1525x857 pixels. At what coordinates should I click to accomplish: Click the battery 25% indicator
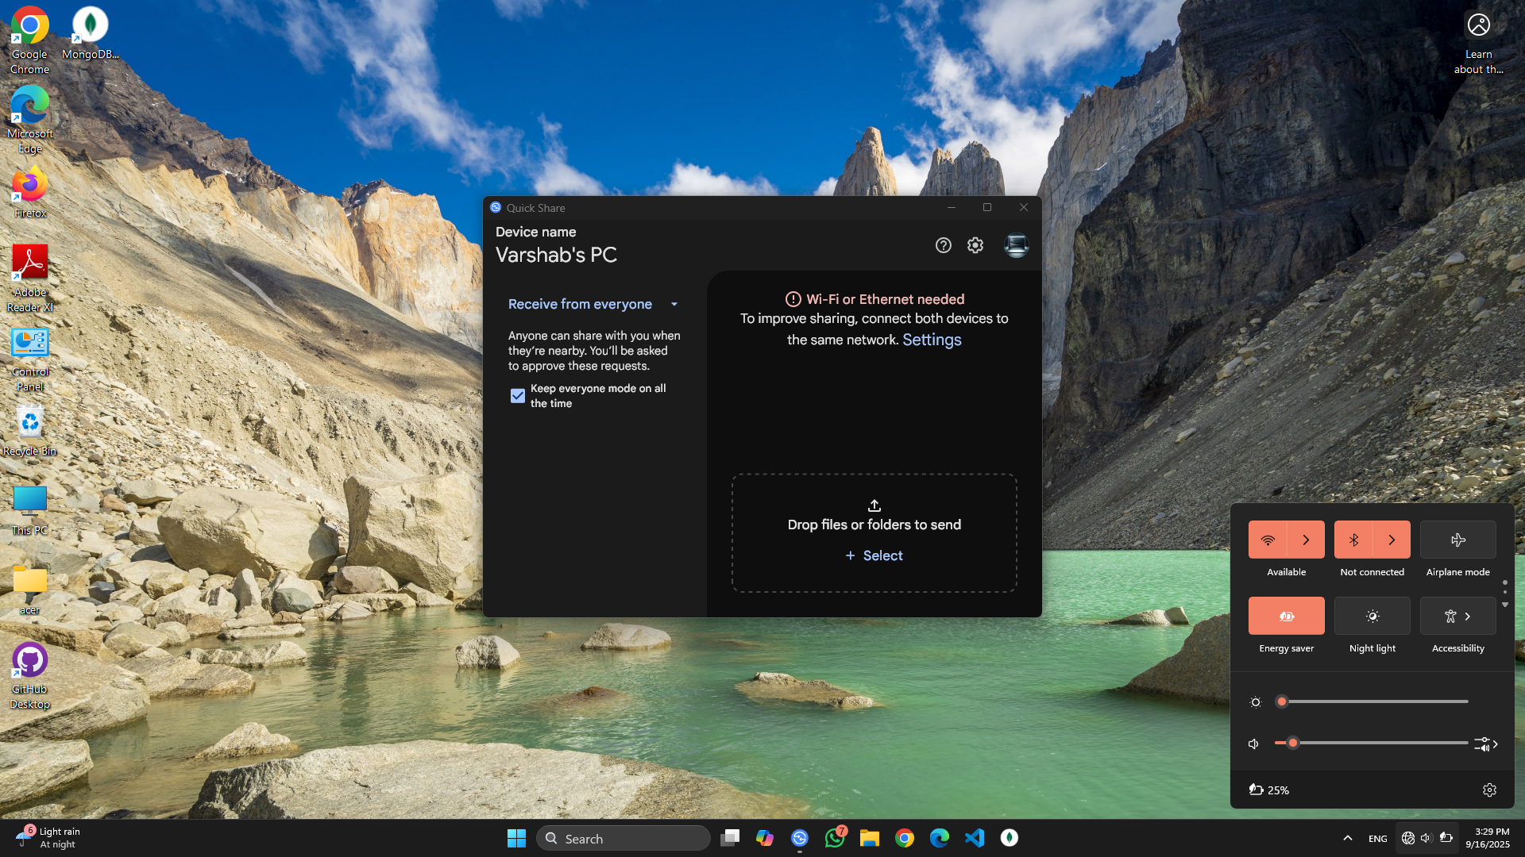click(1268, 790)
